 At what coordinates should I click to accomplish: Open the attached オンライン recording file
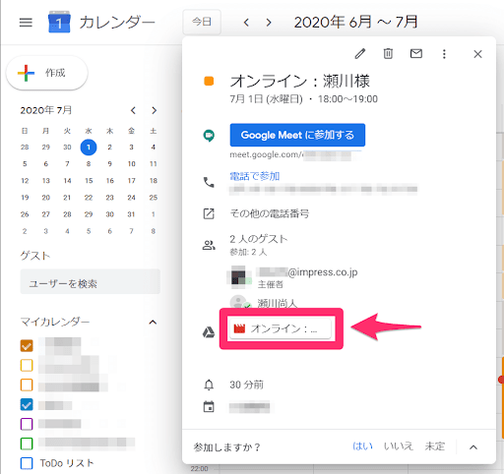280,328
